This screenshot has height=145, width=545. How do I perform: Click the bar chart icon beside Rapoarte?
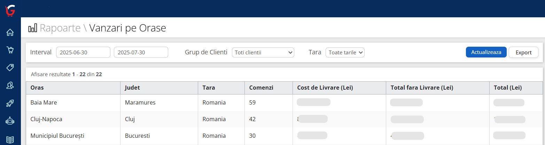[33, 28]
